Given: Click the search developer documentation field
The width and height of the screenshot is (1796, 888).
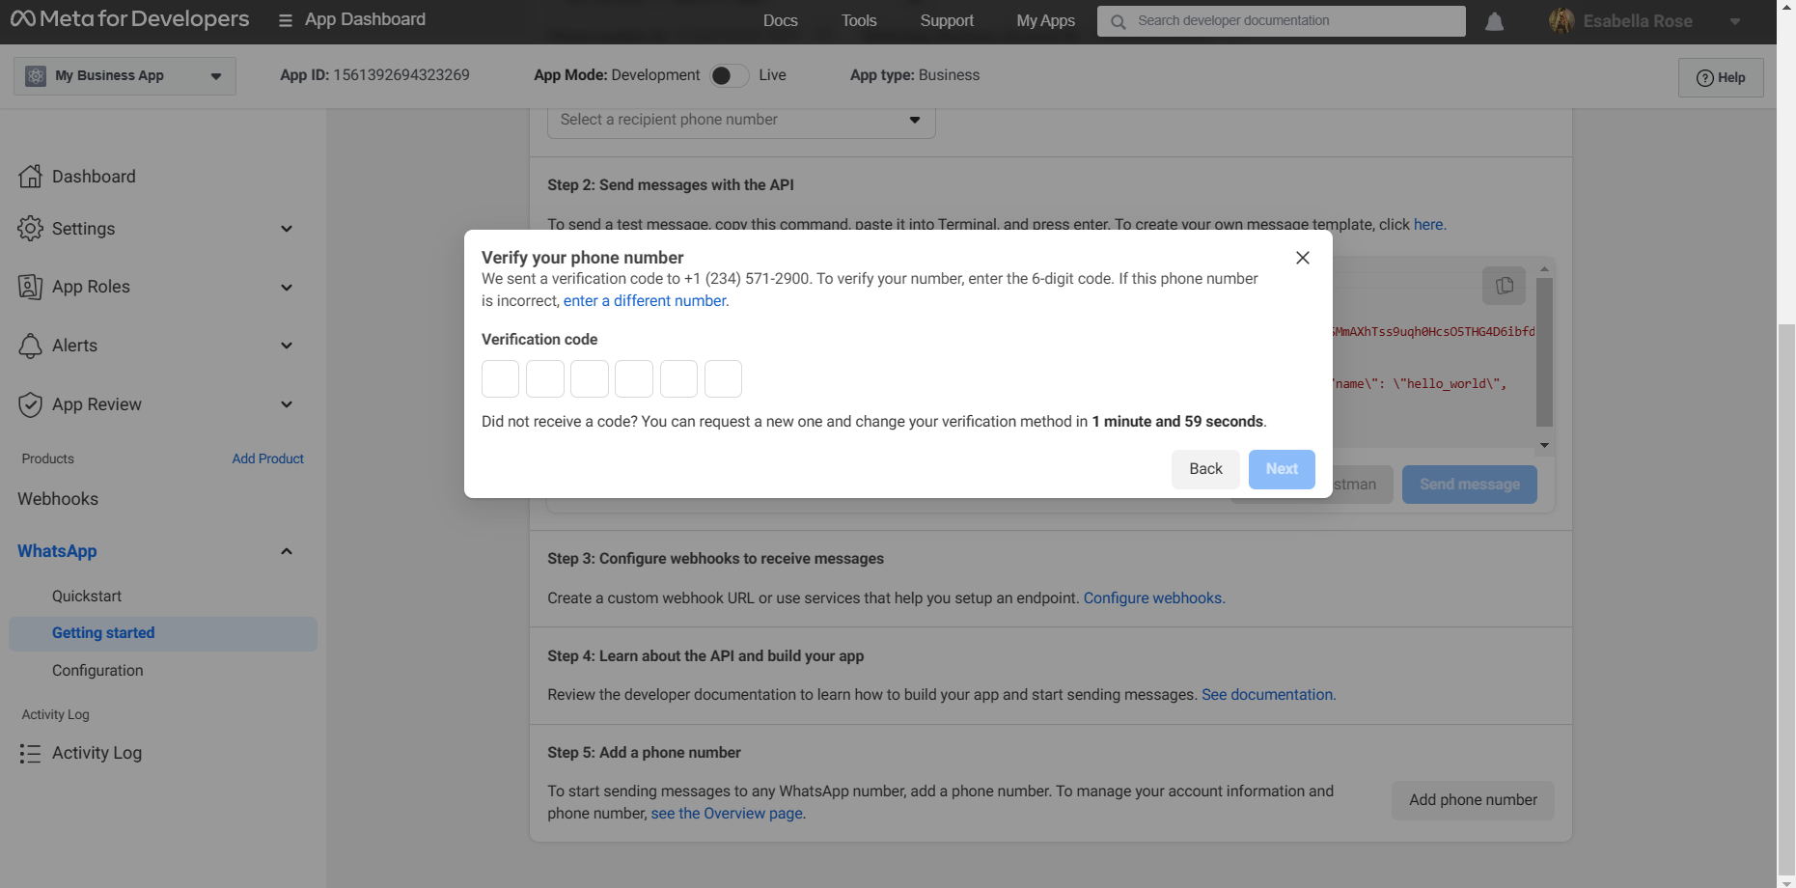Looking at the screenshot, I should (x=1282, y=21).
